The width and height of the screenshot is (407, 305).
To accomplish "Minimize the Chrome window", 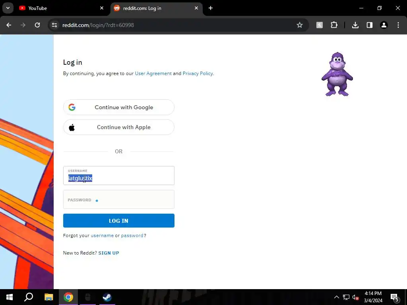I will [x=361, y=8].
